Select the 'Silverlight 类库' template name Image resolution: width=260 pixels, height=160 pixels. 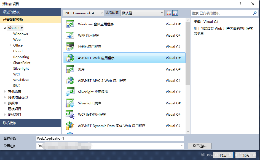[90, 103]
